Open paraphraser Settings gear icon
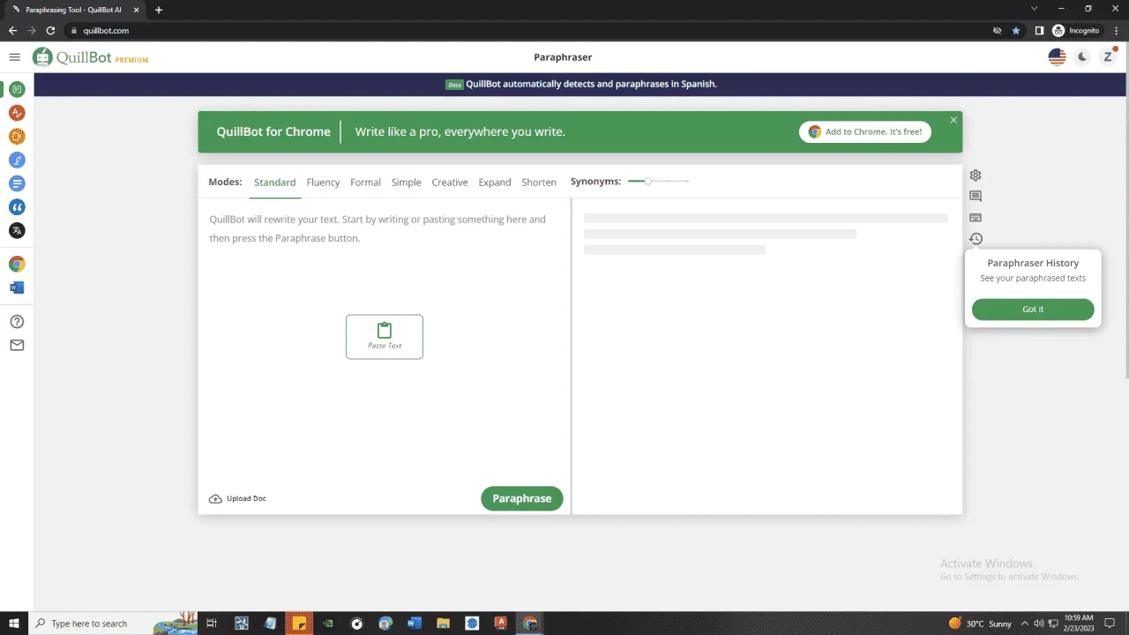The height and width of the screenshot is (635, 1129). (x=976, y=176)
